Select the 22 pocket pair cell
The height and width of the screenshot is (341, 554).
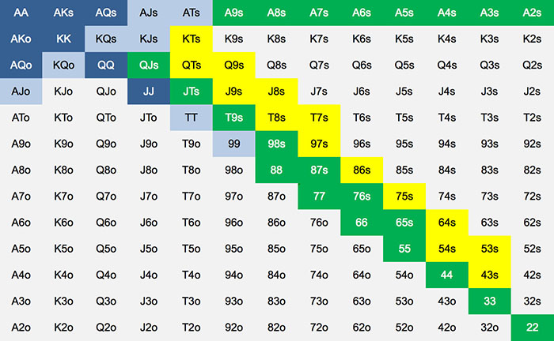[533, 328]
